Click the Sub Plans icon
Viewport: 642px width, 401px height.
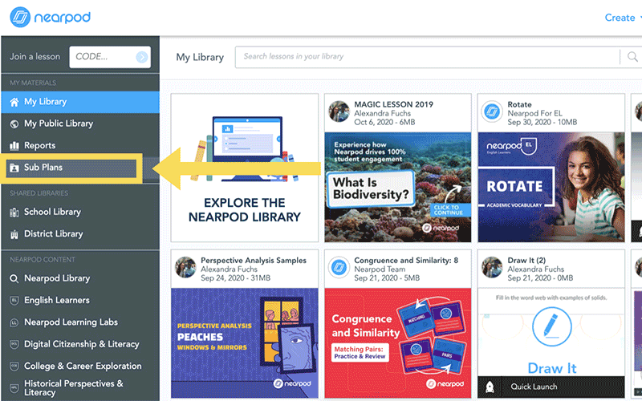[14, 168]
